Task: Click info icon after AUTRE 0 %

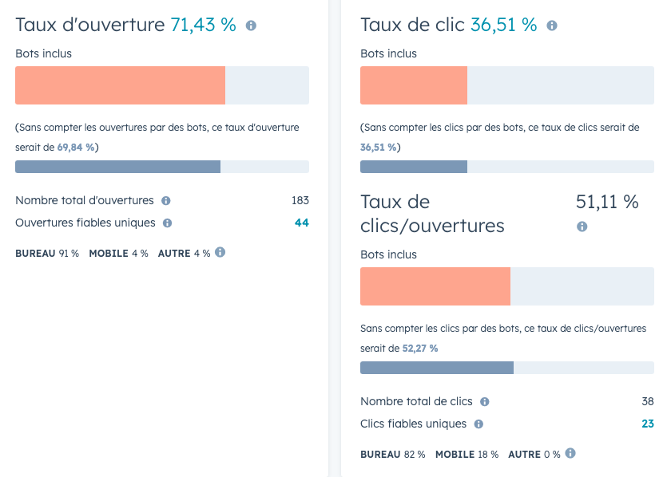Action: [570, 454]
